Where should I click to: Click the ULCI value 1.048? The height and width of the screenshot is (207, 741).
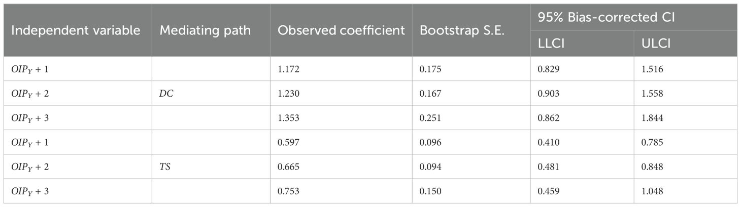click(x=653, y=191)
